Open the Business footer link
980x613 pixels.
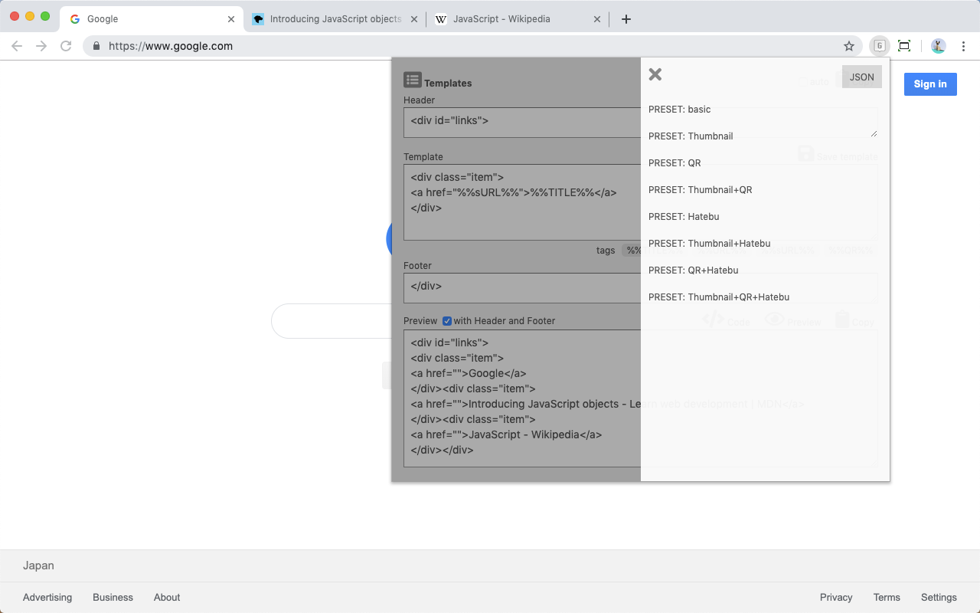[113, 598]
